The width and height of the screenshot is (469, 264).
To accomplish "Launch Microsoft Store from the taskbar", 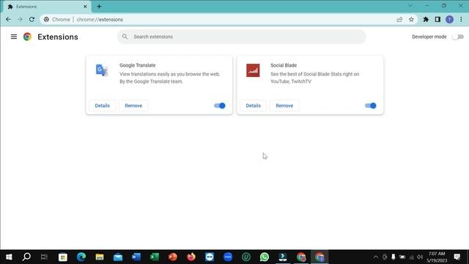I will (x=63, y=257).
